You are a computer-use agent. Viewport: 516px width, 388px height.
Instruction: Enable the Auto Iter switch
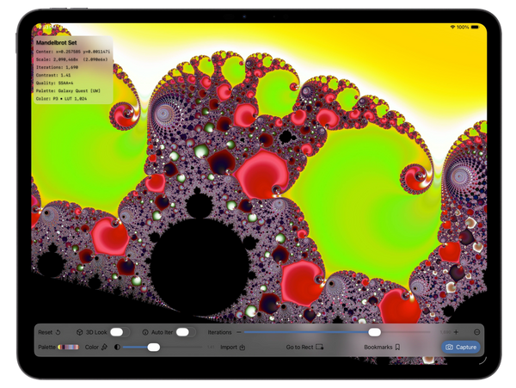(185, 332)
